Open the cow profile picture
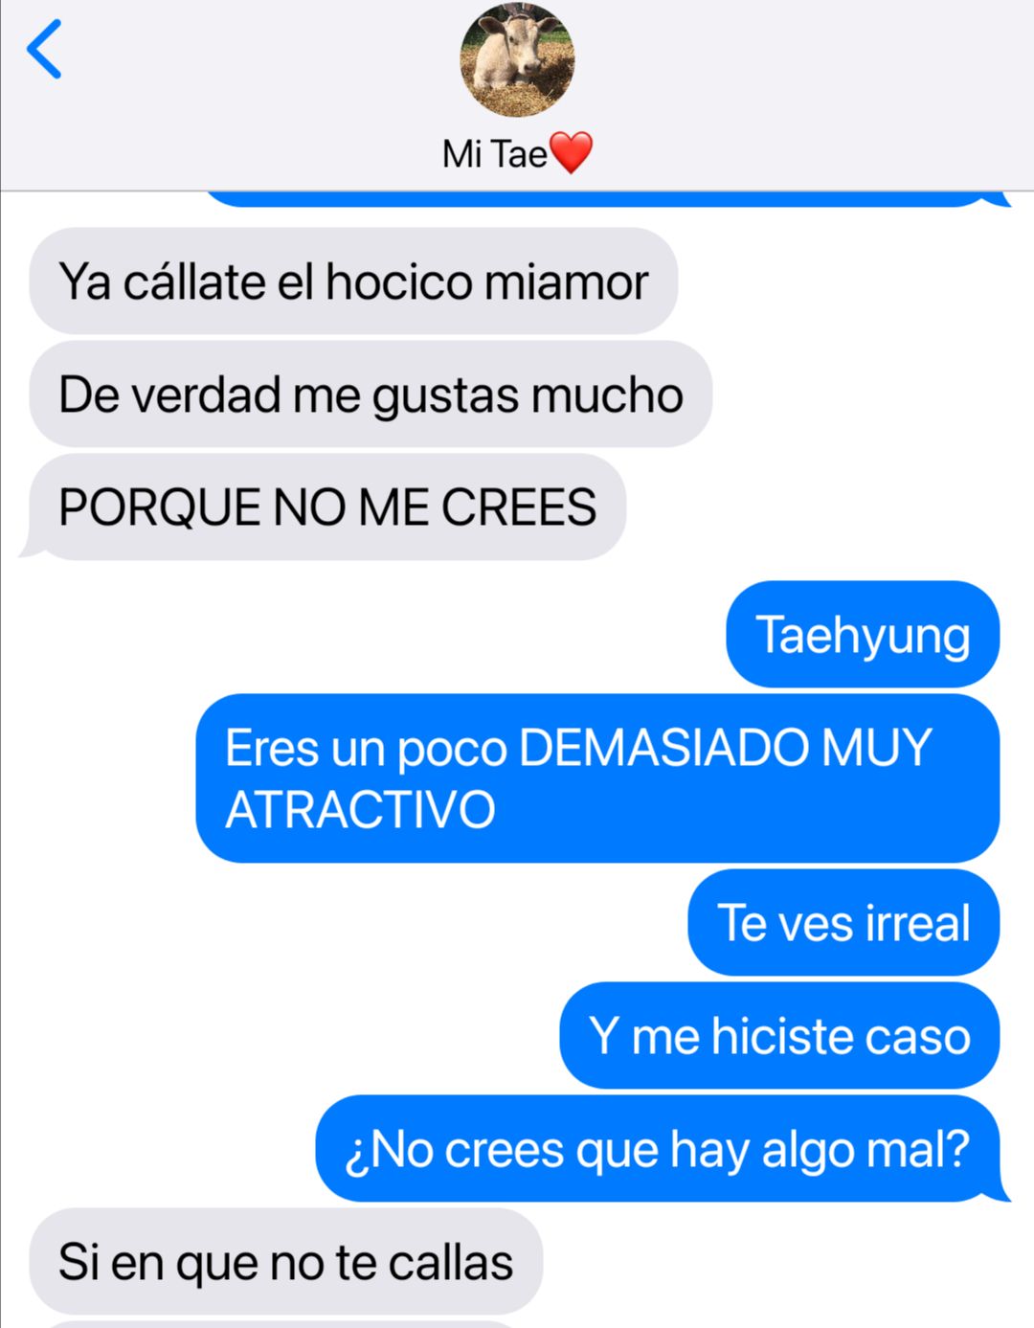This screenshot has width=1034, height=1328. tap(517, 59)
